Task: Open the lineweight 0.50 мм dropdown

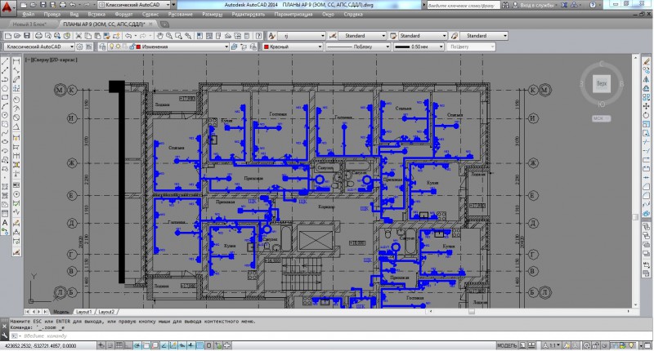Action: [419, 47]
